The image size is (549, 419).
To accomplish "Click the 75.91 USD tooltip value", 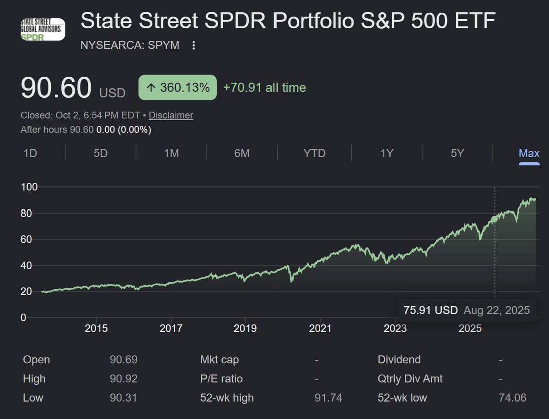I will click(431, 311).
